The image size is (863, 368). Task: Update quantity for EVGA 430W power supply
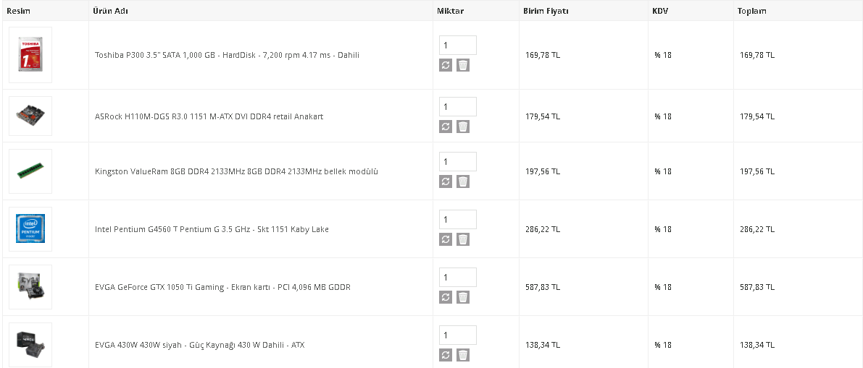coord(446,355)
